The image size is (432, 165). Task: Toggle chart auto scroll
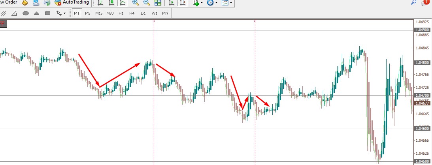coord(172,3)
